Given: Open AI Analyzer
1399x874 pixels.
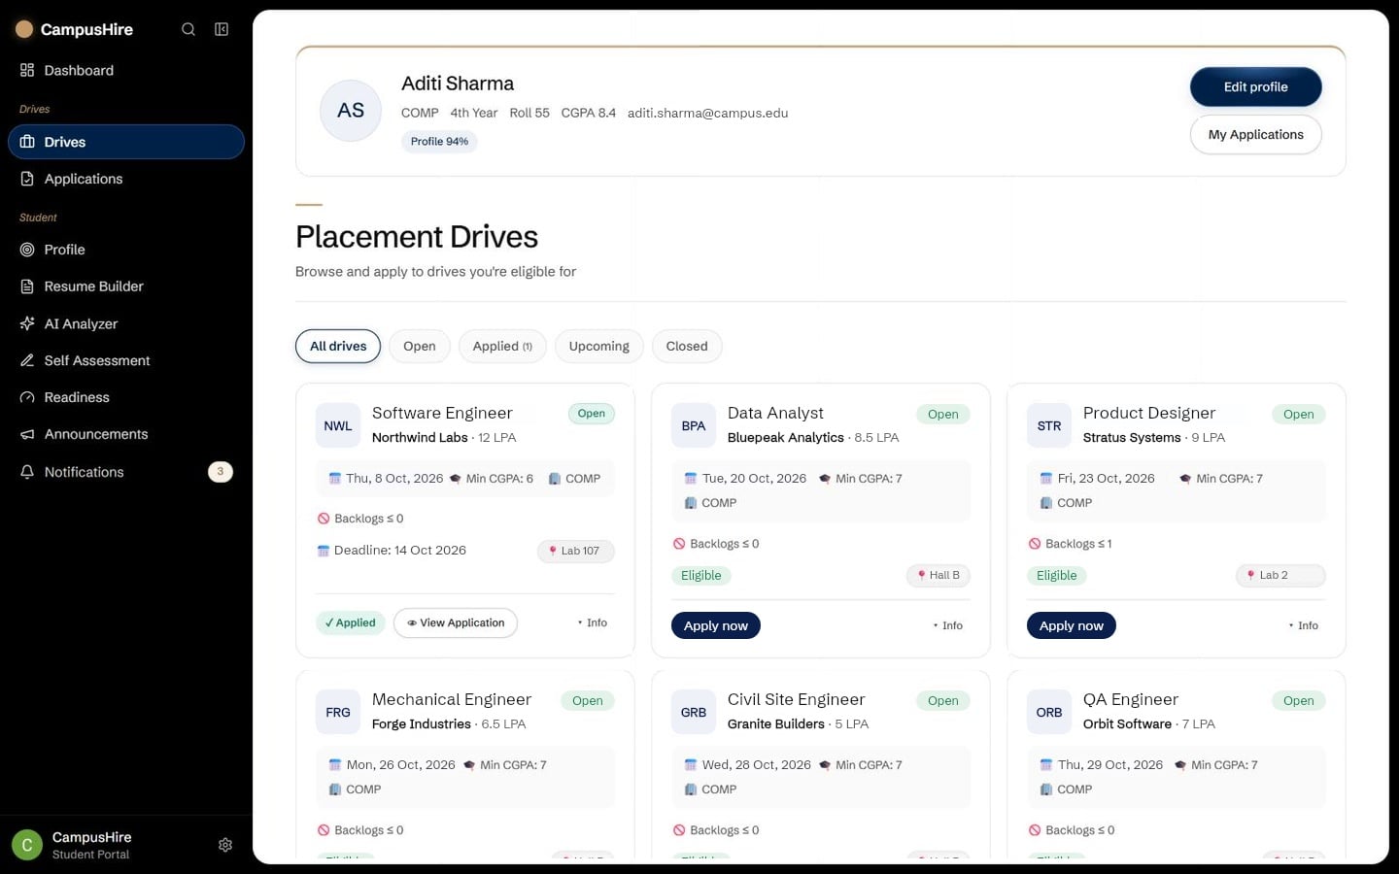Looking at the screenshot, I should click(x=126, y=323).
